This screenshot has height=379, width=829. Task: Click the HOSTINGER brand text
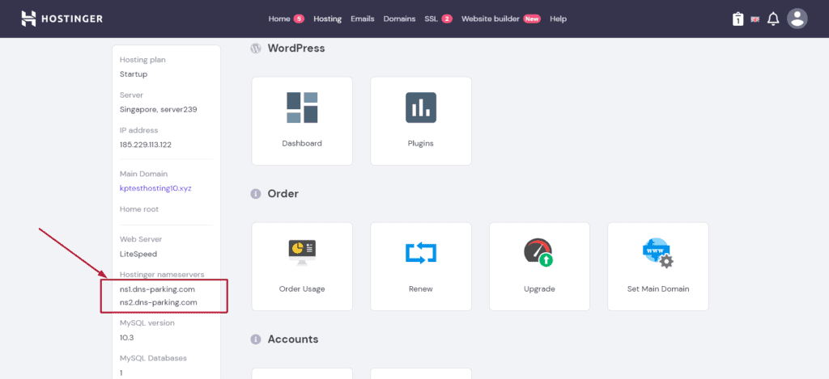click(x=71, y=19)
